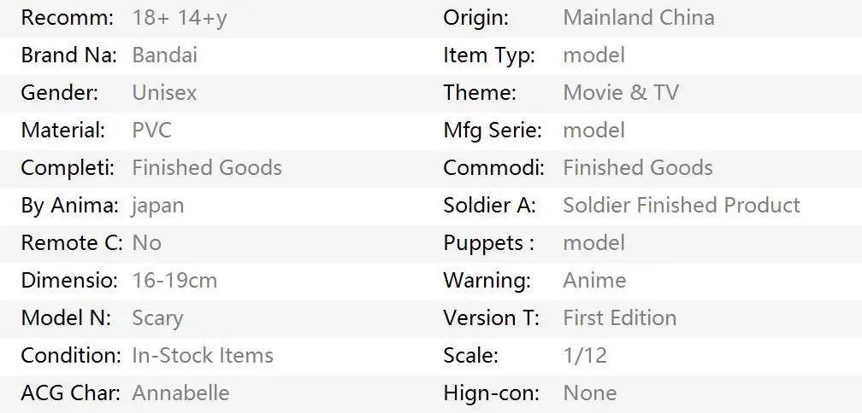The width and height of the screenshot is (862, 413).
Task: Click the First Edition version value
Action: (619, 318)
